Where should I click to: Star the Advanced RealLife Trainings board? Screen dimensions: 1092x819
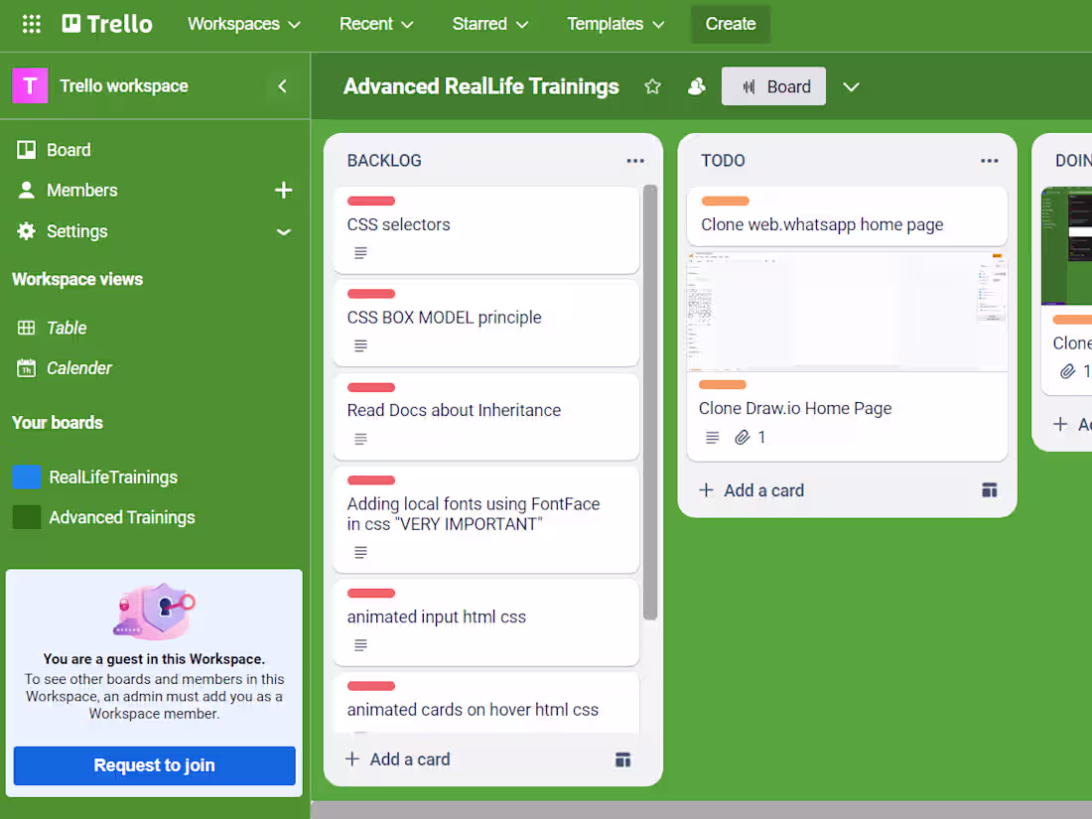coord(652,86)
